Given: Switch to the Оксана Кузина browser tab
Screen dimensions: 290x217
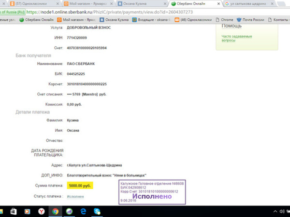Looking at the screenshot, I should (142, 3).
